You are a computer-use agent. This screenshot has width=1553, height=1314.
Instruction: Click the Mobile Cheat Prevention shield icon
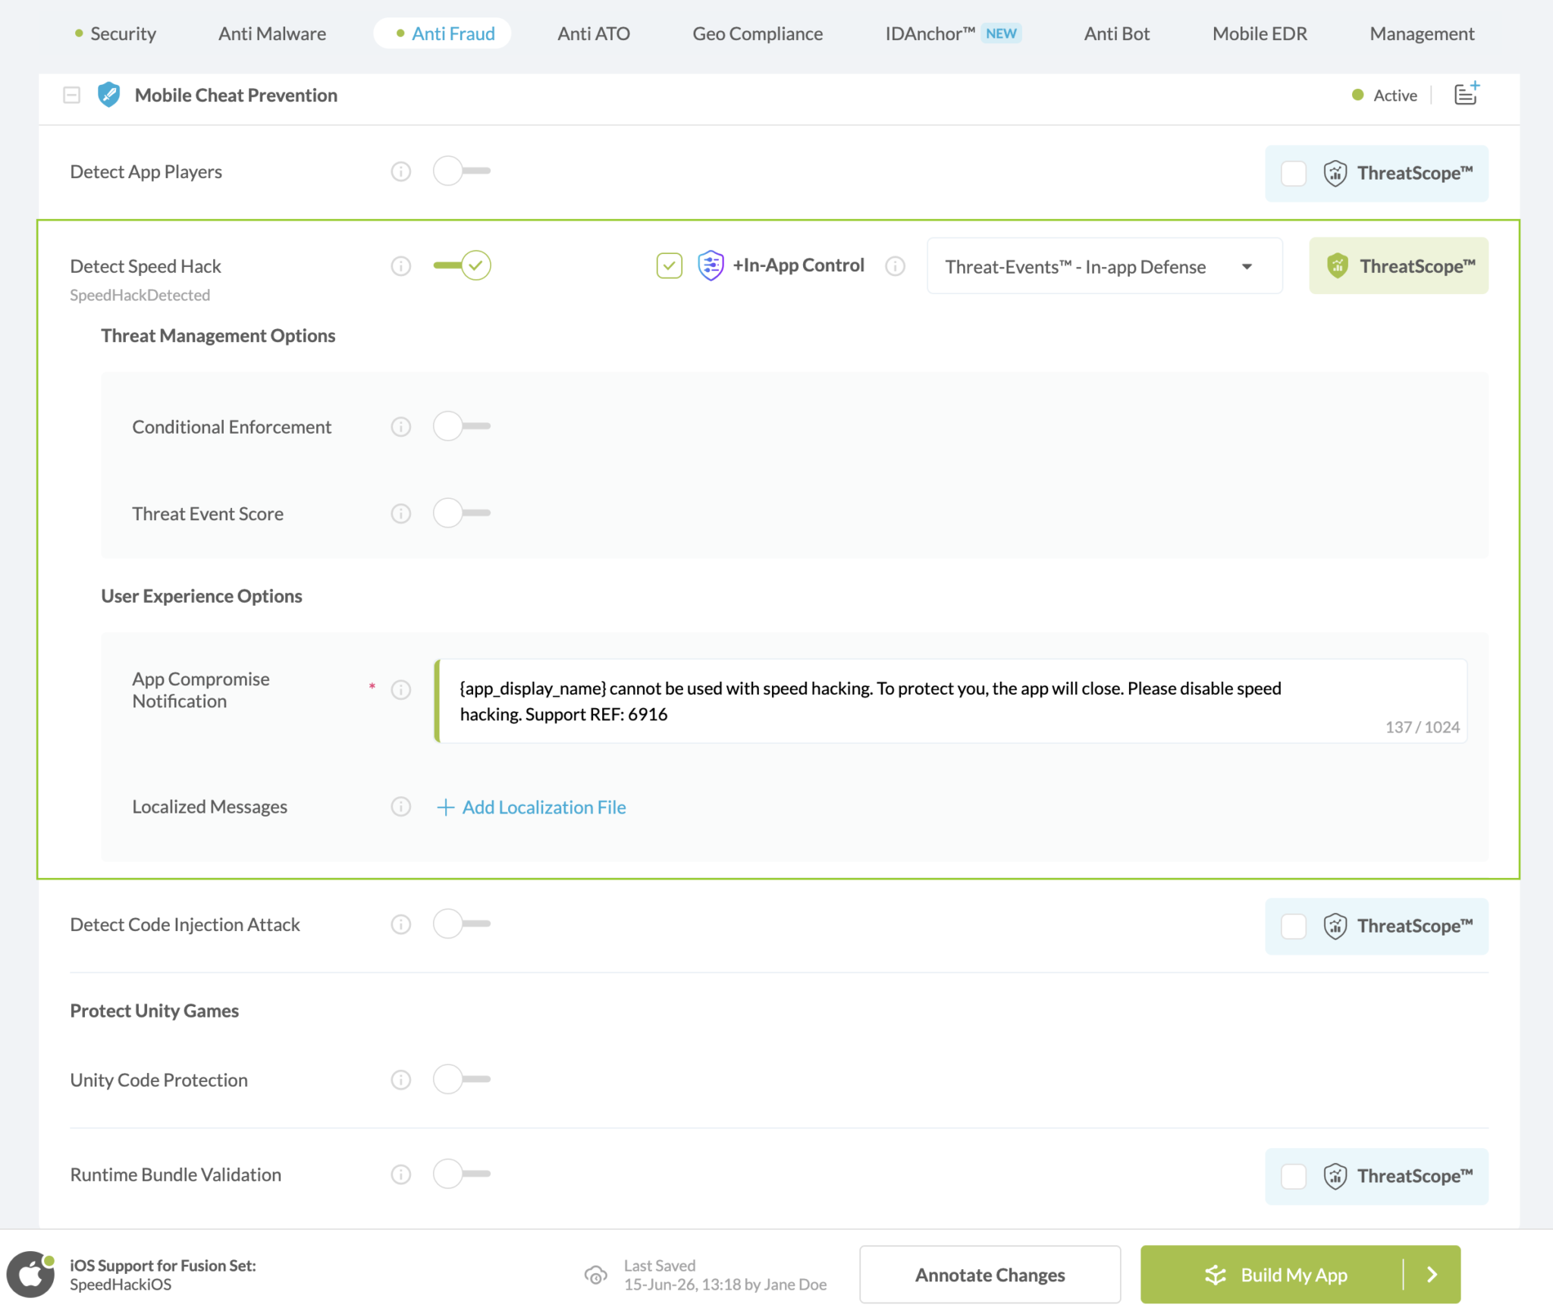[x=109, y=95]
